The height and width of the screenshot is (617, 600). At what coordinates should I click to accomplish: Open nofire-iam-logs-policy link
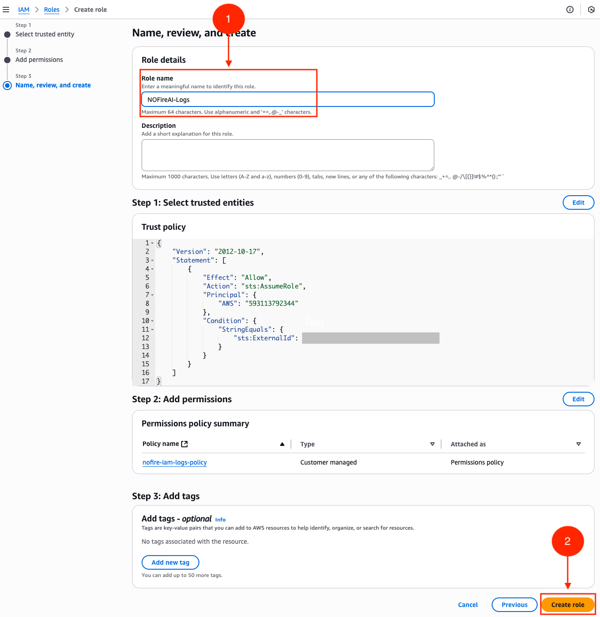175,462
